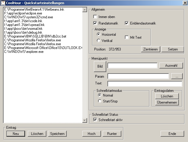Click Löschen in the Eintrag group
This screenshot has width=188, height=142.
tap(37, 134)
